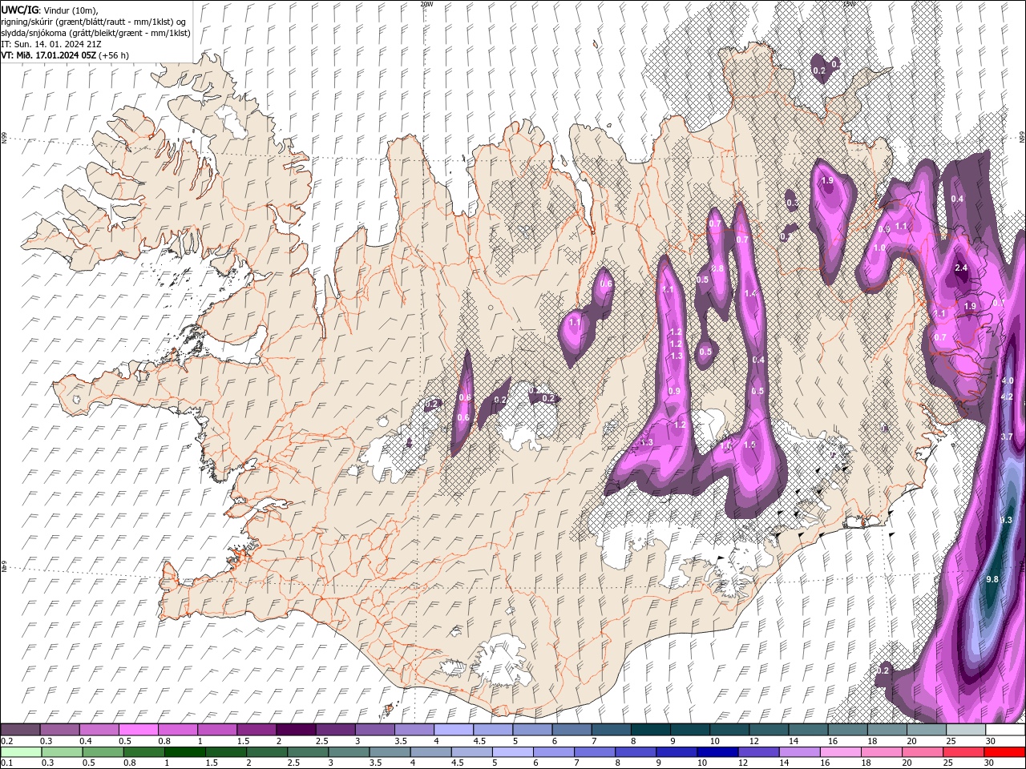Image resolution: width=1026 pixels, height=769 pixels.
Task: Click the '15W' longitude label
Action: tap(849, 4)
